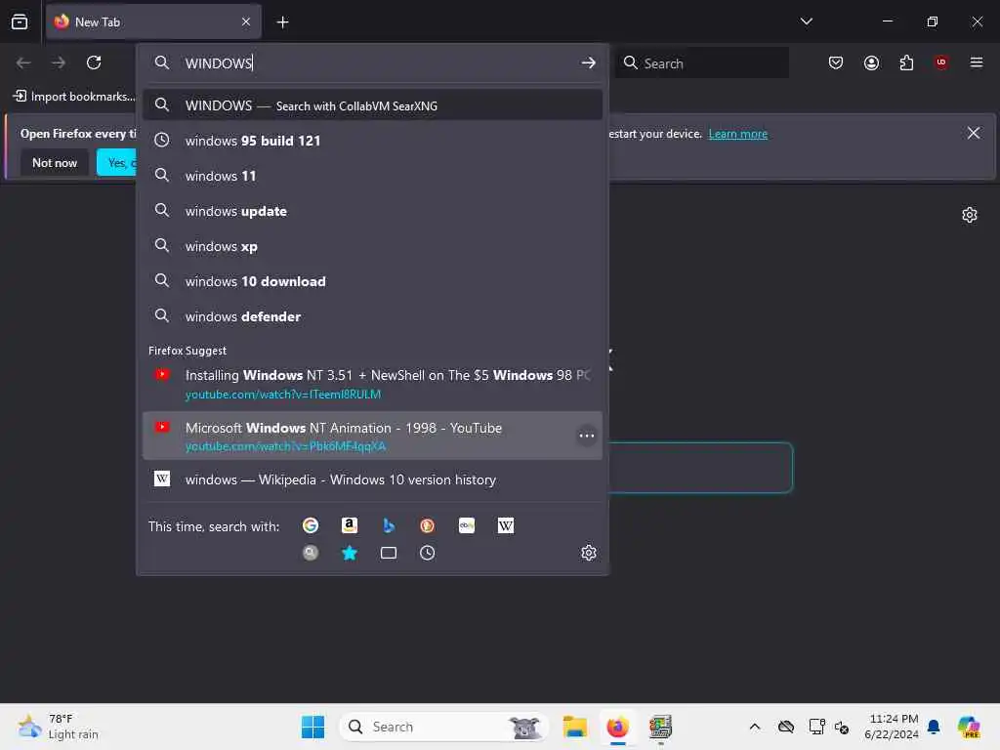Screen dimensions: 1000x750
Task: Search this time with Google
Action: (x=310, y=525)
